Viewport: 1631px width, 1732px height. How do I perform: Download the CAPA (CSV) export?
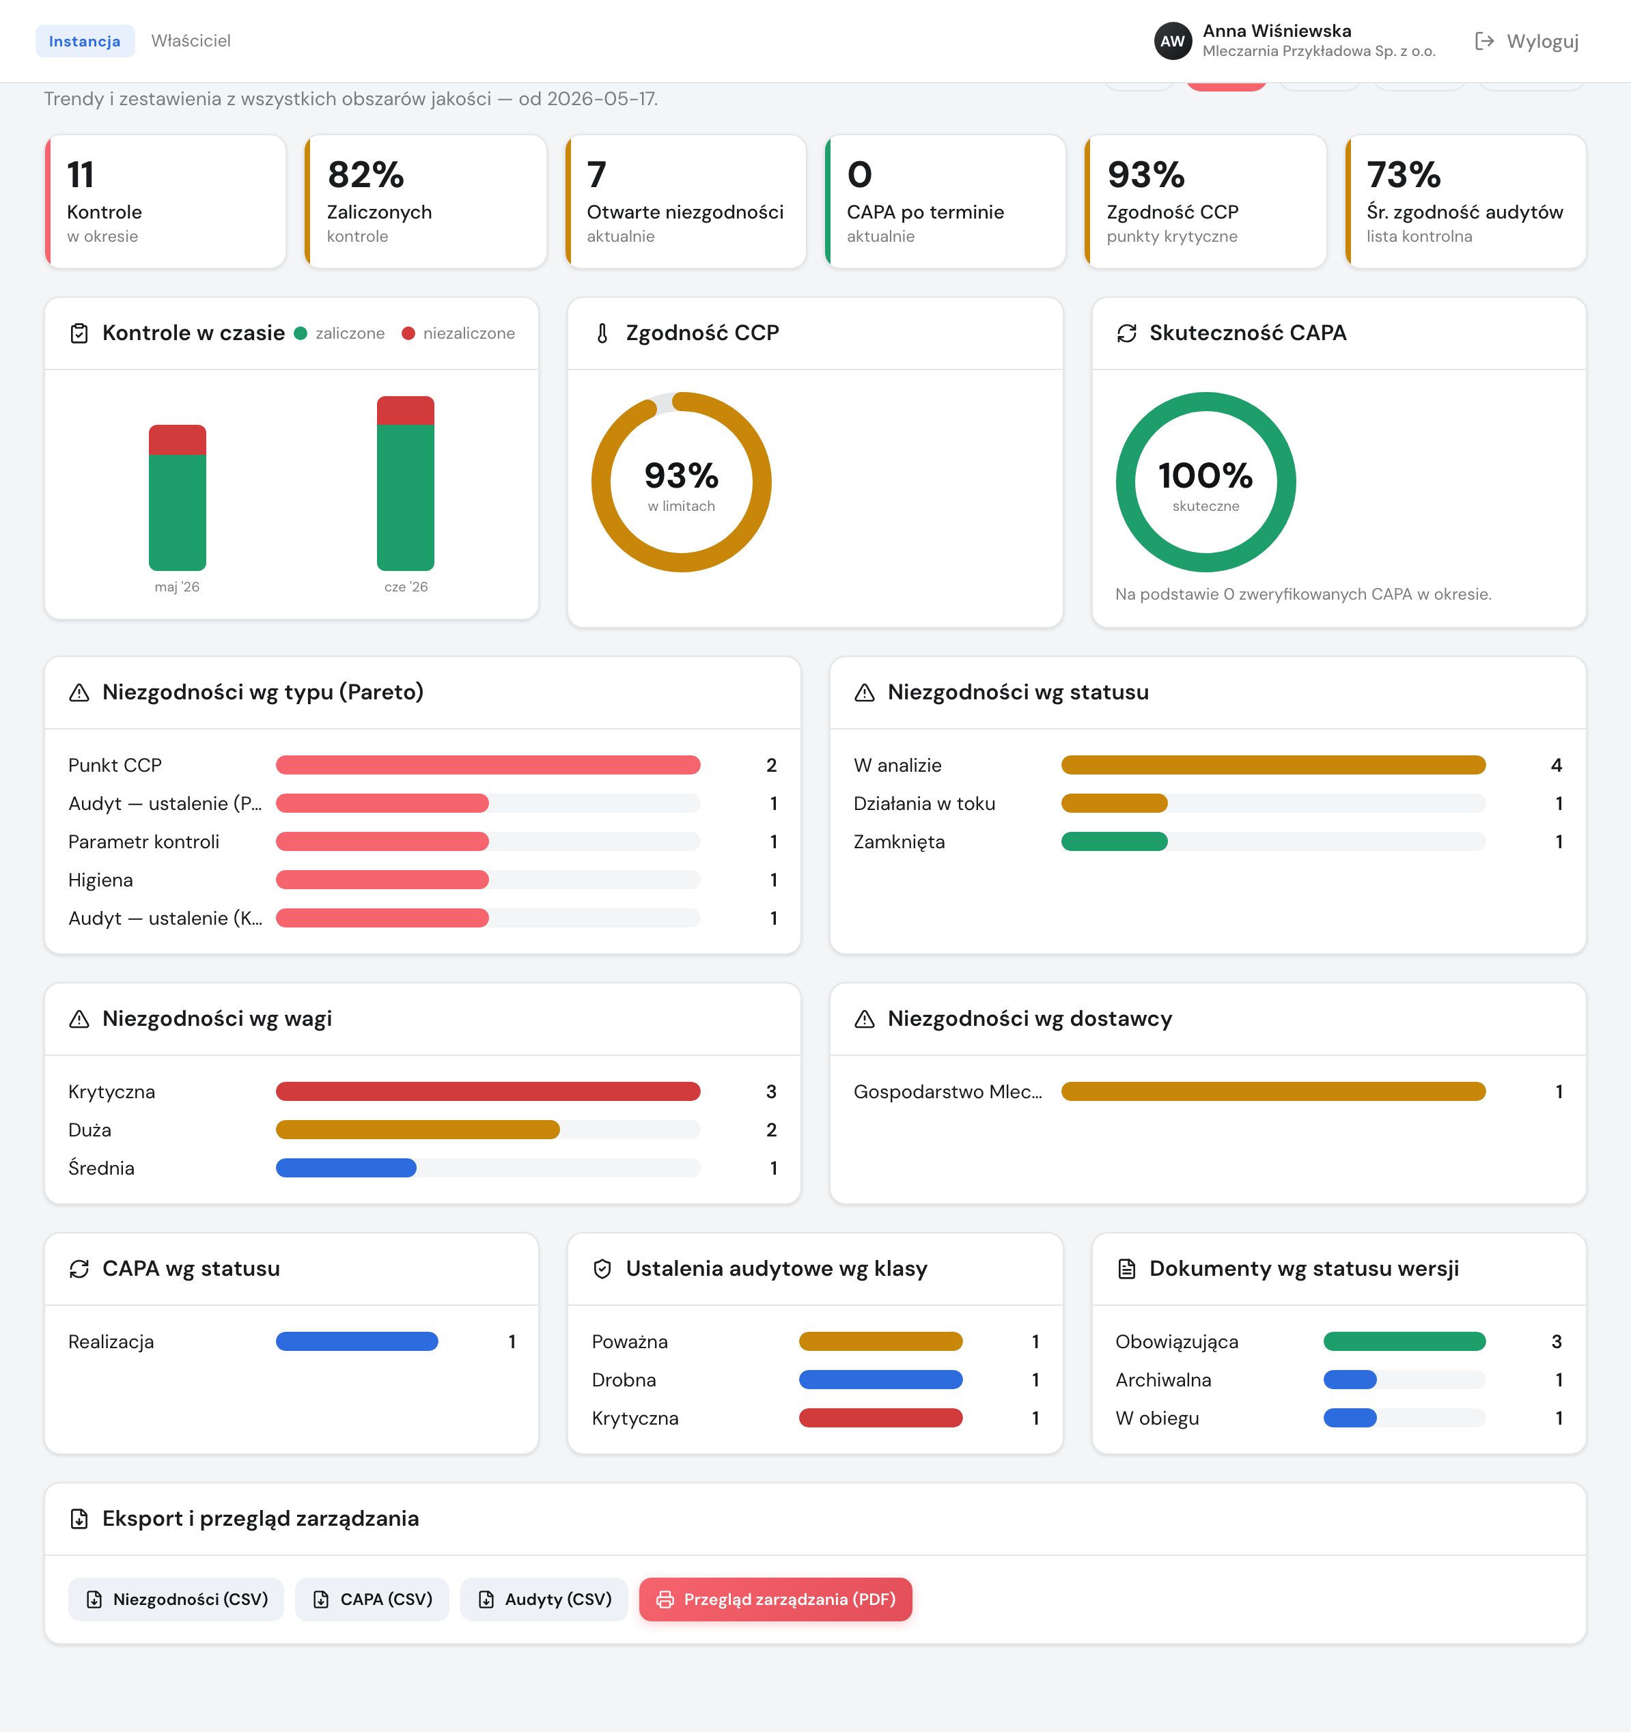(372, 1600)
